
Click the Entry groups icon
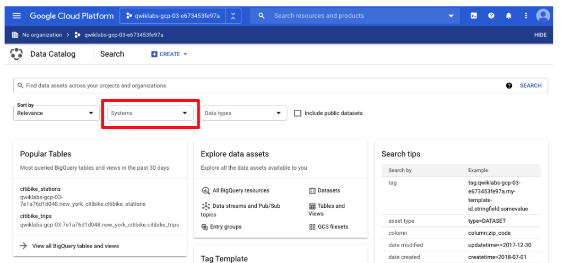pyautogui.click(x=204, y=227)
